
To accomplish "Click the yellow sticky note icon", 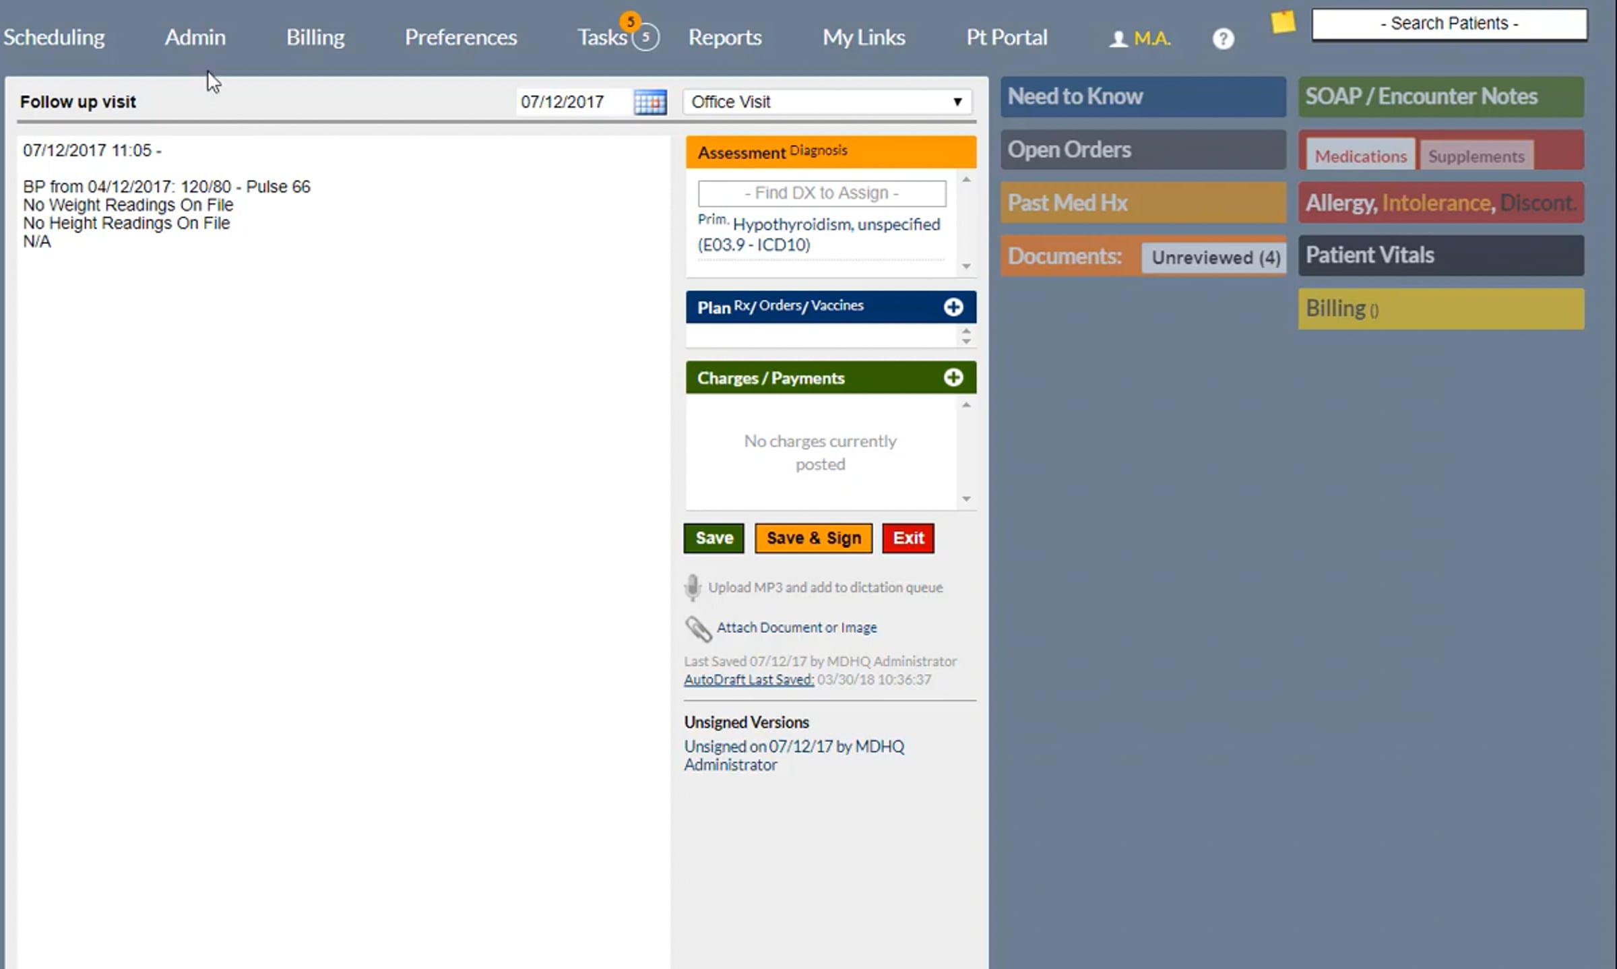I will click(1283, 22).
